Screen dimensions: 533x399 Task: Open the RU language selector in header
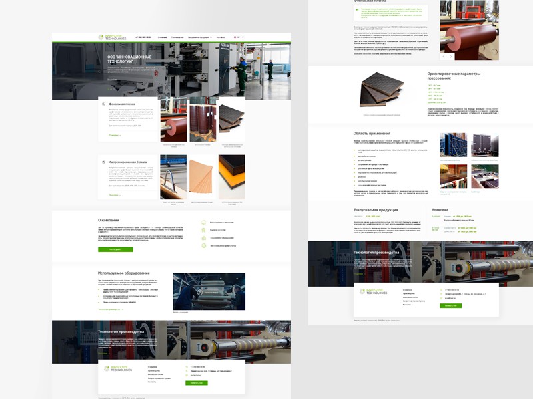tap(239, 37)
